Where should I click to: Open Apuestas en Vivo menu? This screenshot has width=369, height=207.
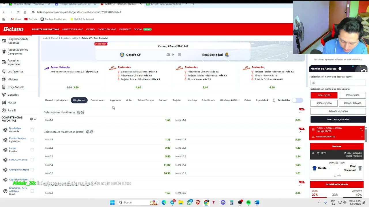point(73,29)
